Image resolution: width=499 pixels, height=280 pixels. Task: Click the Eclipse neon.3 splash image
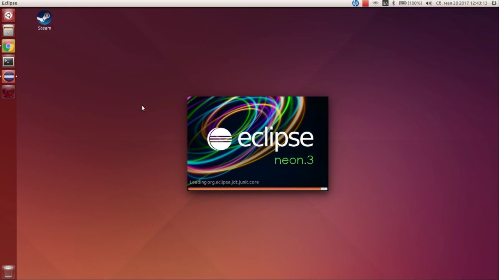(x=258, y=143)
